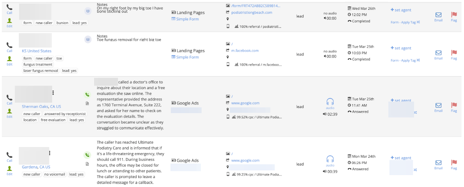Screen dimensions: 464x187
Task: Click the Call phone icon for Sherman Oaks row
Action: 9,98
